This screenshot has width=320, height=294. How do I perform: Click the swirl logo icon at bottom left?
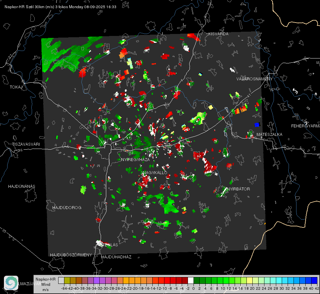point(11,283)
